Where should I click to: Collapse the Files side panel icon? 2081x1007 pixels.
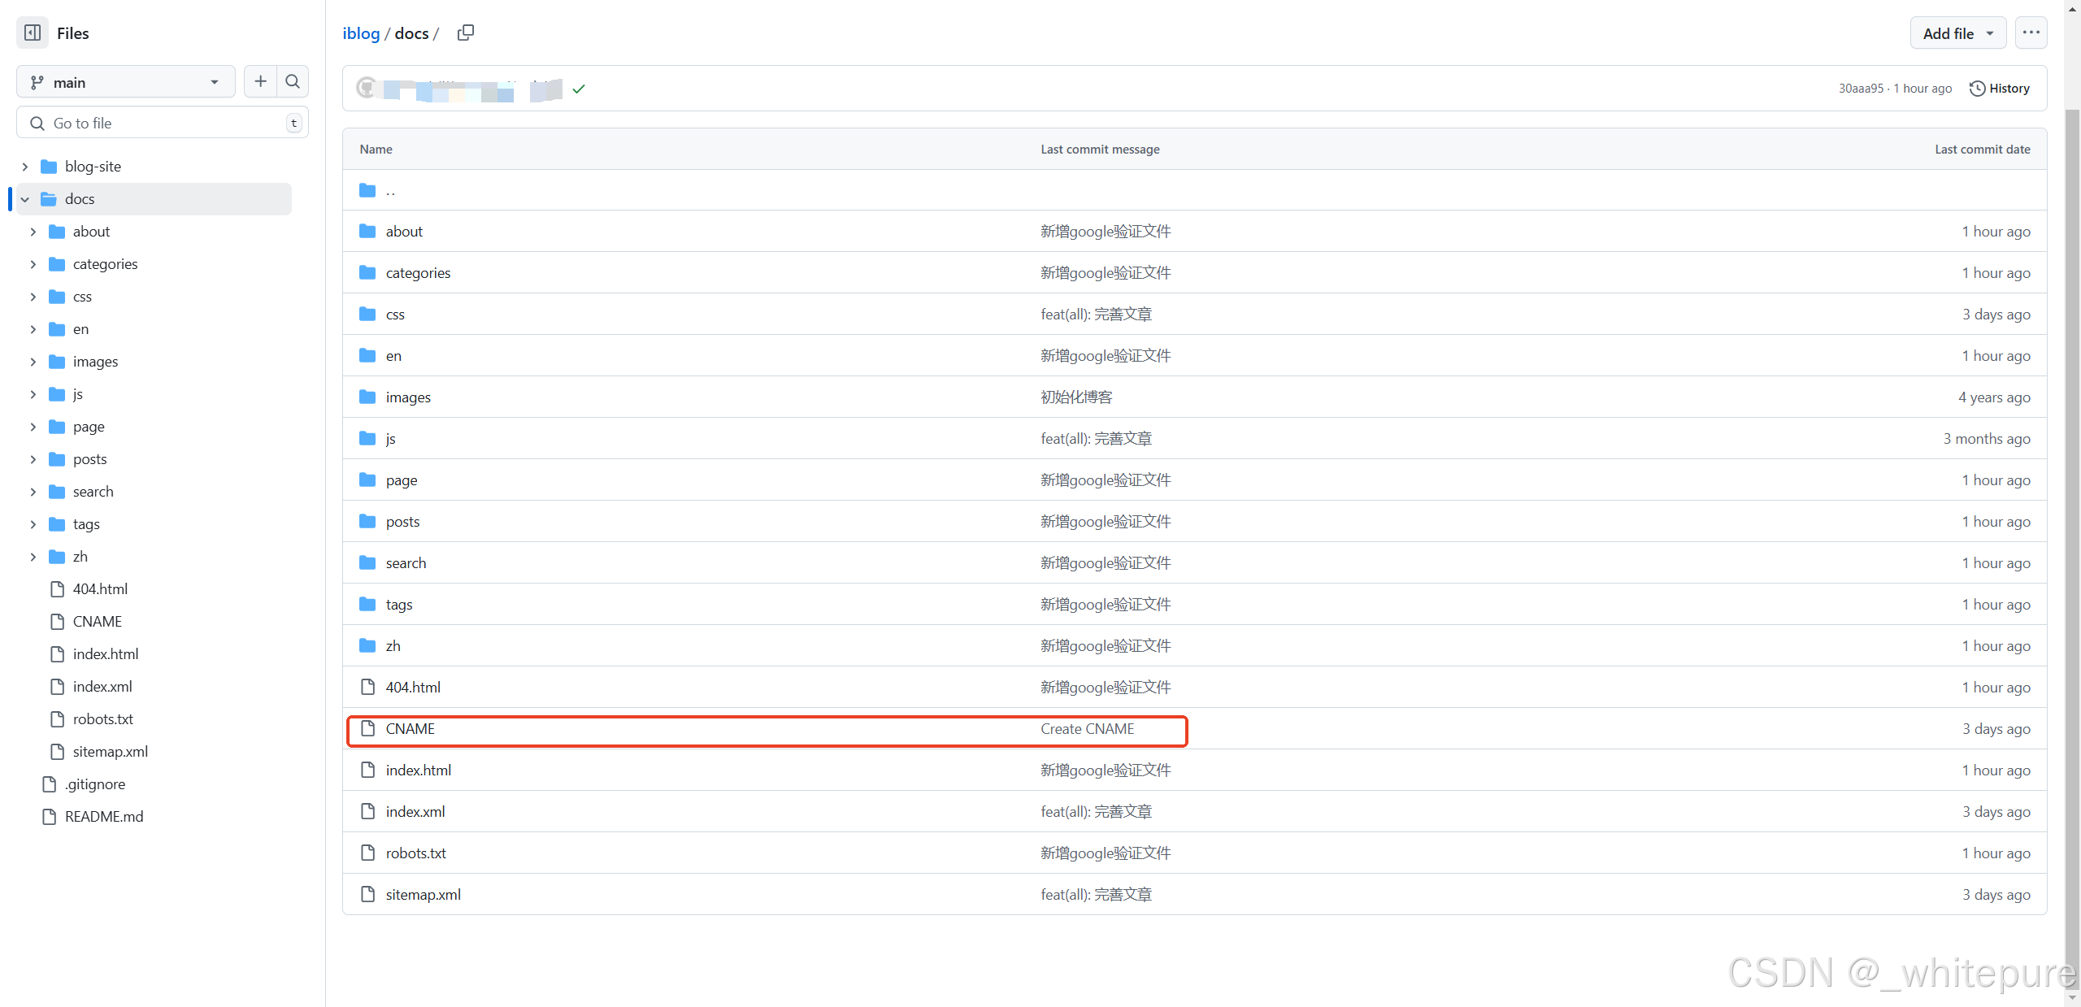33,33
